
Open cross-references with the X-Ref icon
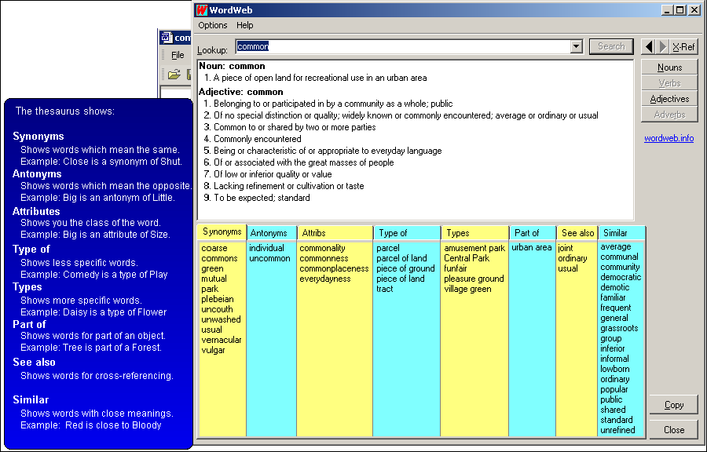pos(683,46)
